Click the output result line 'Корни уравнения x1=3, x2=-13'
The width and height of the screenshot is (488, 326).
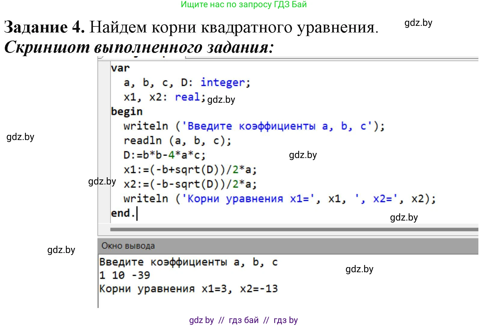(189, 289)
